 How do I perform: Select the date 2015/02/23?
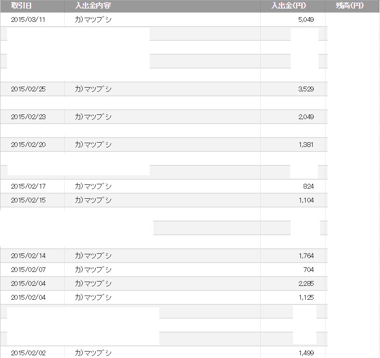(28, 116)
